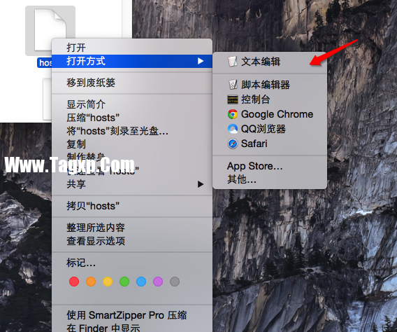Expand the 打开方式 submenu arrow
The height and width of the screenshot is (332, 397).
click(x=201, y=61)
